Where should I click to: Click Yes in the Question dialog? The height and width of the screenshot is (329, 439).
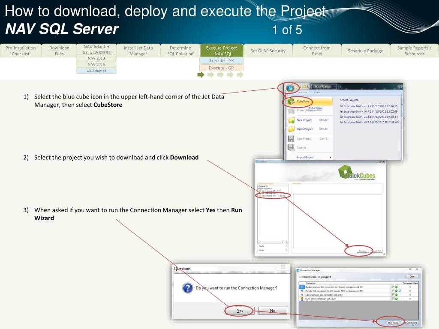pos(240,311)
